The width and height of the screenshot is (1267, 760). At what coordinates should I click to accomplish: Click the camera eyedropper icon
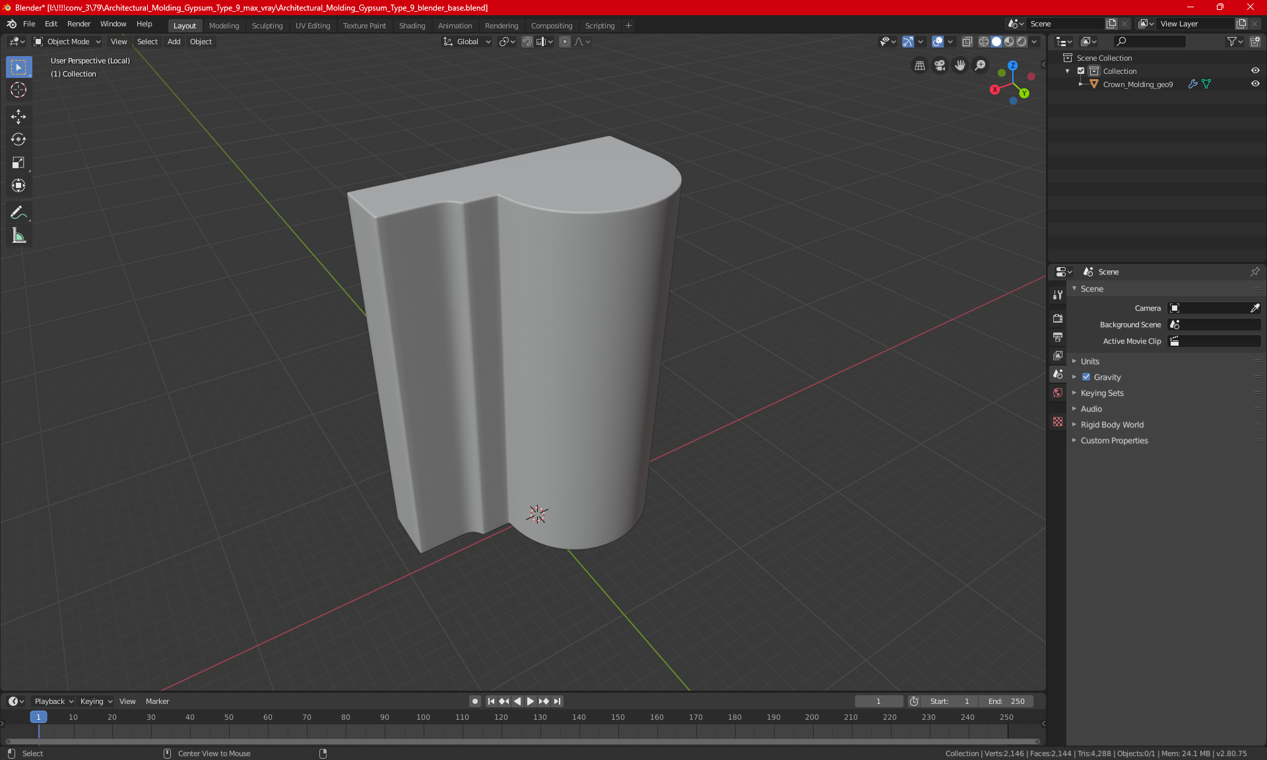pyautogui.click(x=1254, y=308)
